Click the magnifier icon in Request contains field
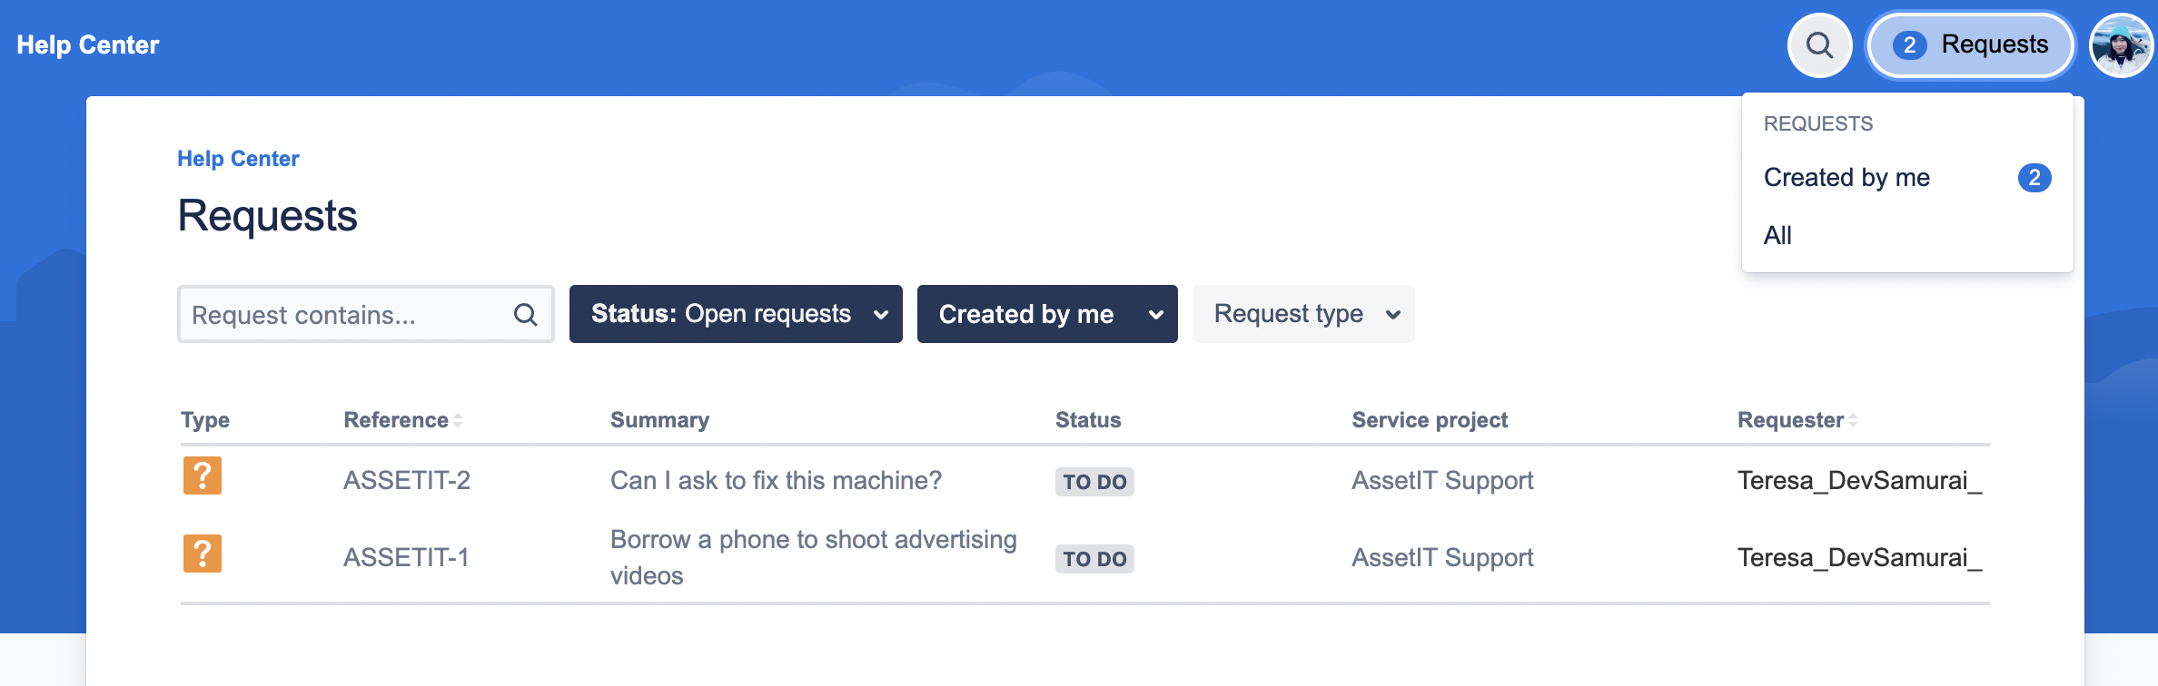 point(525,315)
